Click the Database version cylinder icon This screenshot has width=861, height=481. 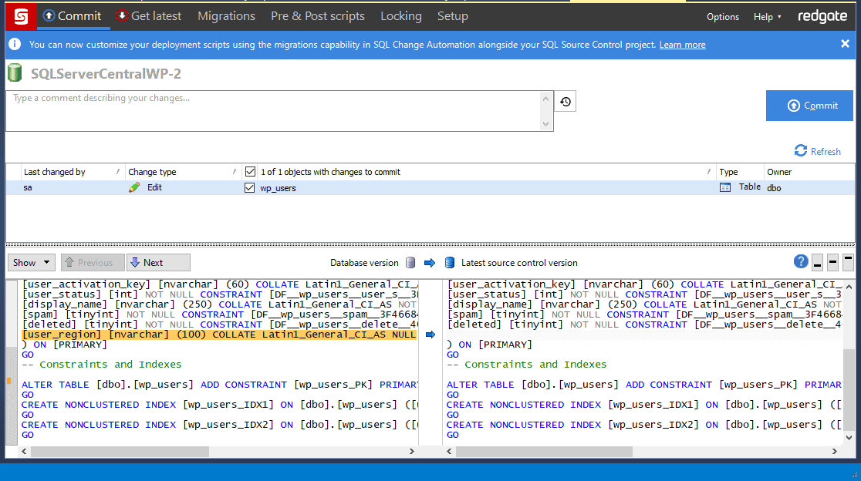click(410, 262)
